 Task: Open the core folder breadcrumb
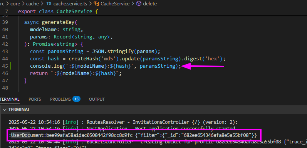15,3
